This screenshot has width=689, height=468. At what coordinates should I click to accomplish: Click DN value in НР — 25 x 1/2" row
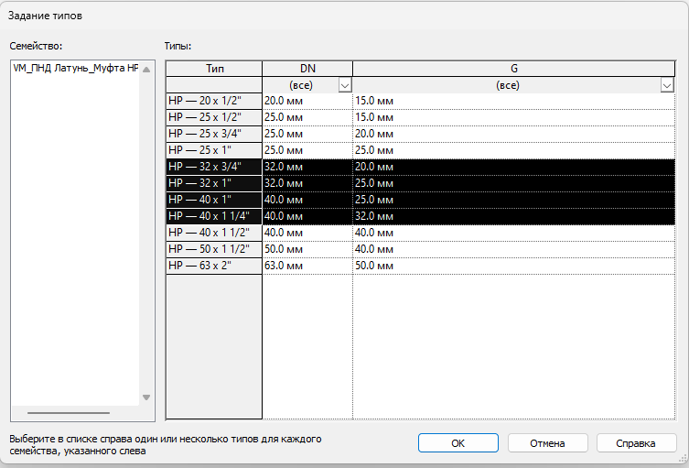tap(307, 117)
